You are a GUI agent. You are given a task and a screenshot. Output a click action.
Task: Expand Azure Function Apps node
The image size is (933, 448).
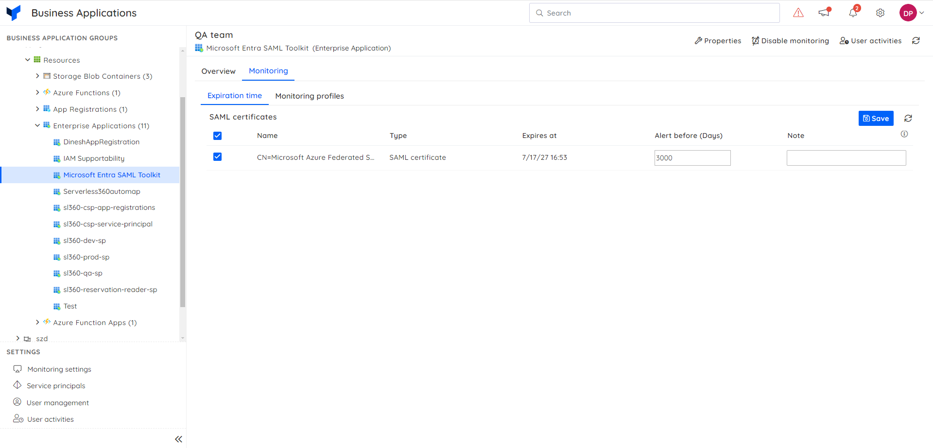click(37, 322)
